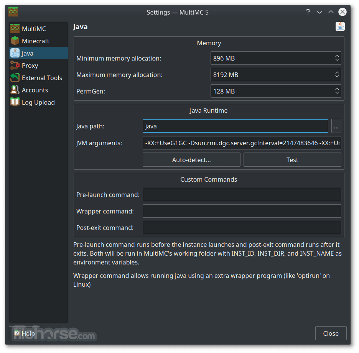Focus the Pre-launch command field
Viewport: 359px width, 353px height.
click(242, 194)
